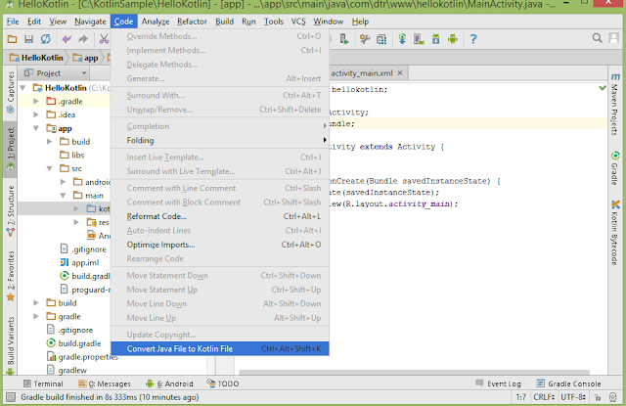Close the activity_main.xml tab
The width and height of the screenshot is (626, 406).
[x=400, y=73]
